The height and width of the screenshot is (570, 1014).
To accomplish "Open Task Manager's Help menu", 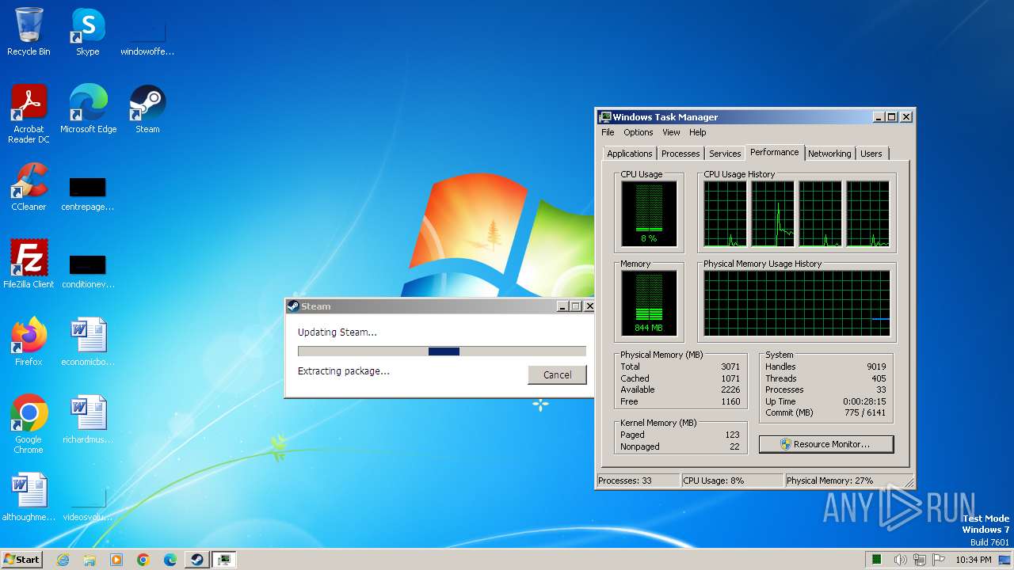I will coord(697,132).
